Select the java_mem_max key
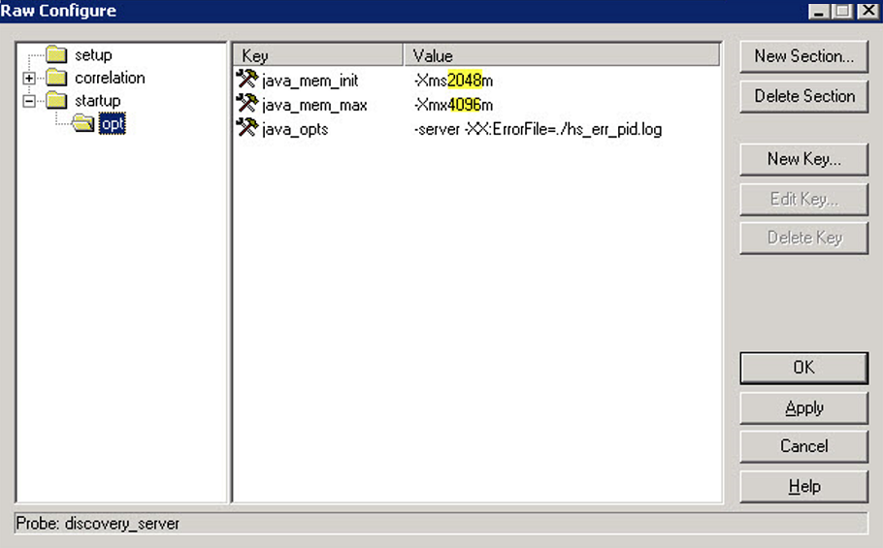Viewport: 883px width, 548px height. coord(314,105)
